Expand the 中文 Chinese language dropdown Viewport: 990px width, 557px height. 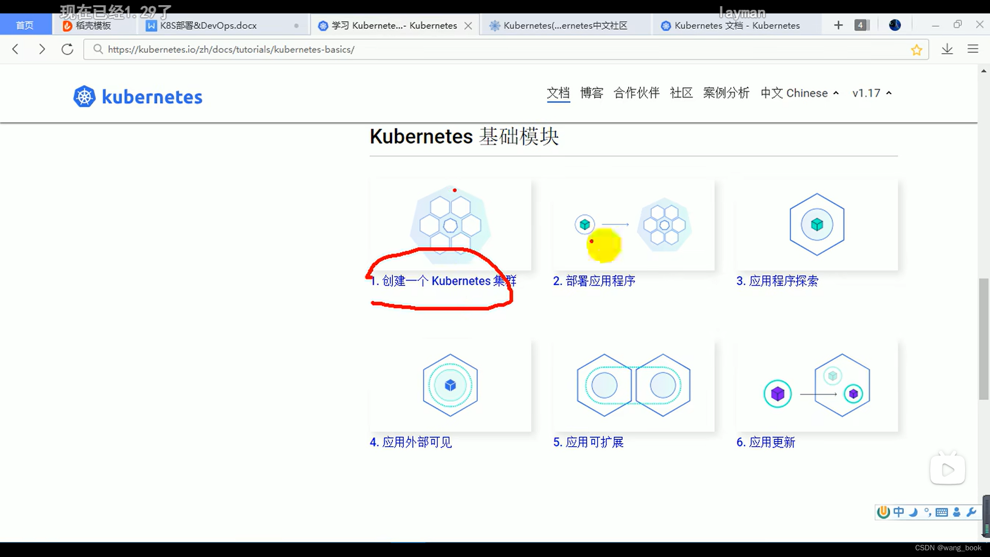tap(800, 93)
